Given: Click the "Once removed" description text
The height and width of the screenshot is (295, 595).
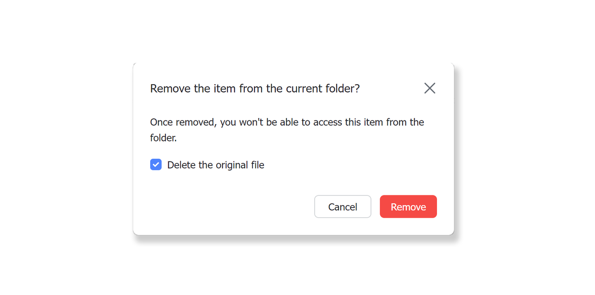Looking at the screenshot, I should [287, 122].
